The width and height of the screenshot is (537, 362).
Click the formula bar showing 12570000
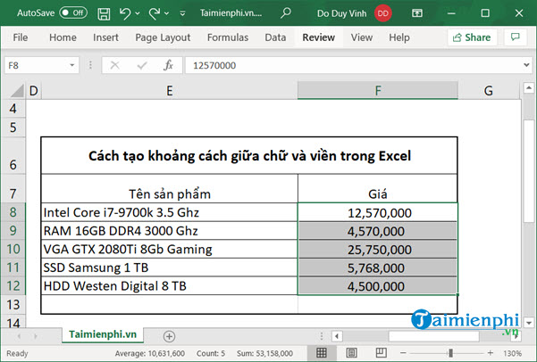click(353, 65)
